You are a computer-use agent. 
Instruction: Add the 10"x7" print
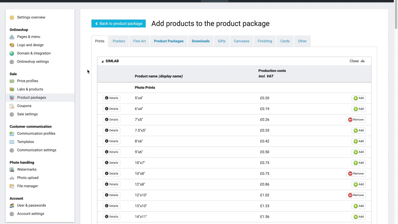359,163
